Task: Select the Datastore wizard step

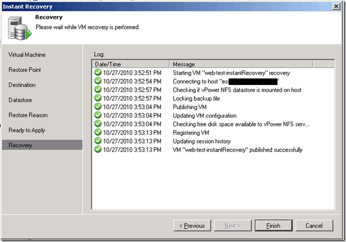Action: pos(20,100)
